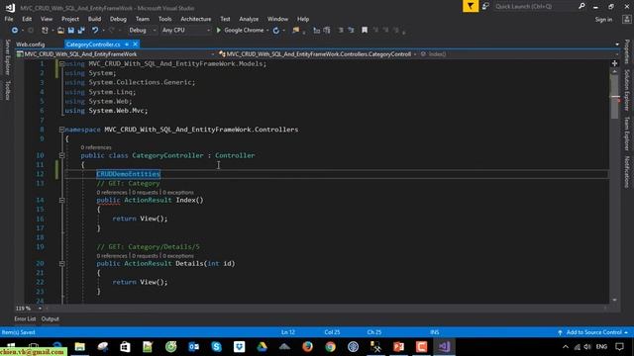
Task: Click 0 requests above Details method
Action: tap(145, 256)
